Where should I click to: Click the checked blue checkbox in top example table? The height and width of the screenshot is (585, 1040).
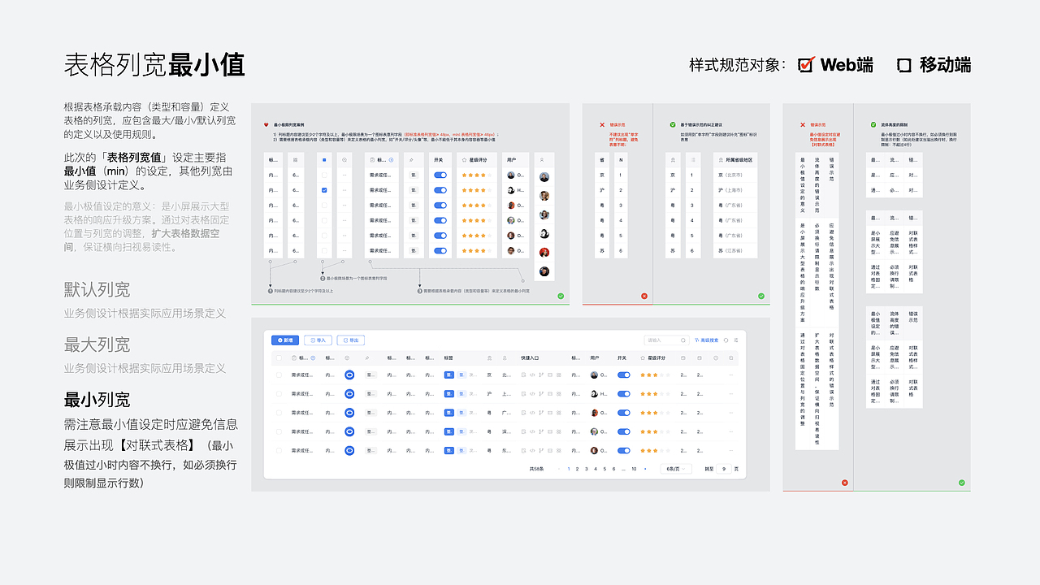pyautogui.click(x=325, y=190)
